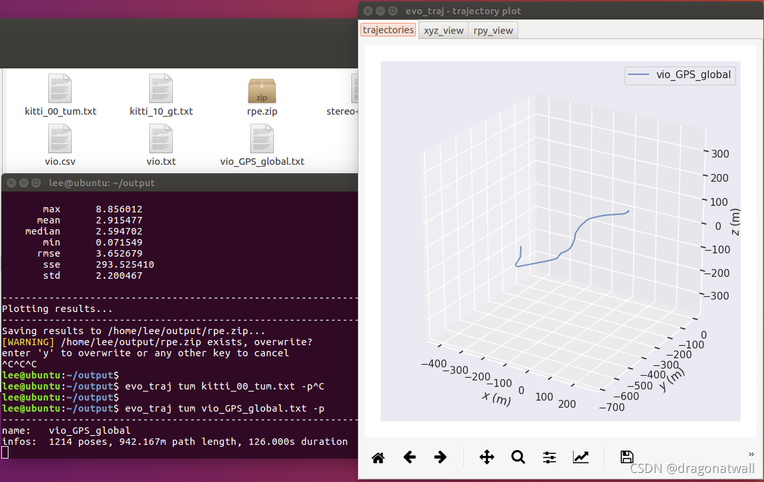Open the rpy_view tab

[493, 30]
